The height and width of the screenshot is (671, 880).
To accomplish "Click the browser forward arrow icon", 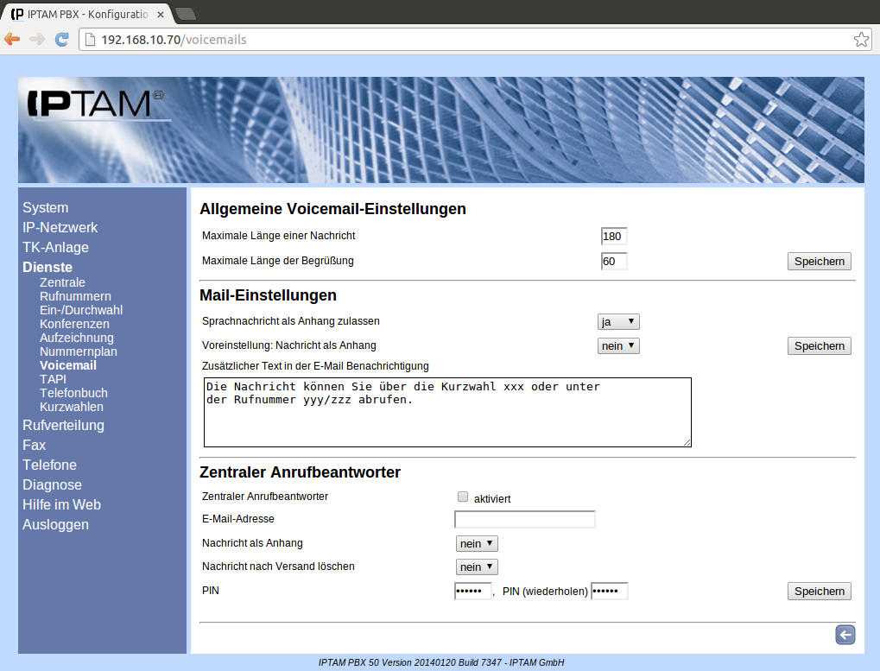I will [x=36, y=39].
